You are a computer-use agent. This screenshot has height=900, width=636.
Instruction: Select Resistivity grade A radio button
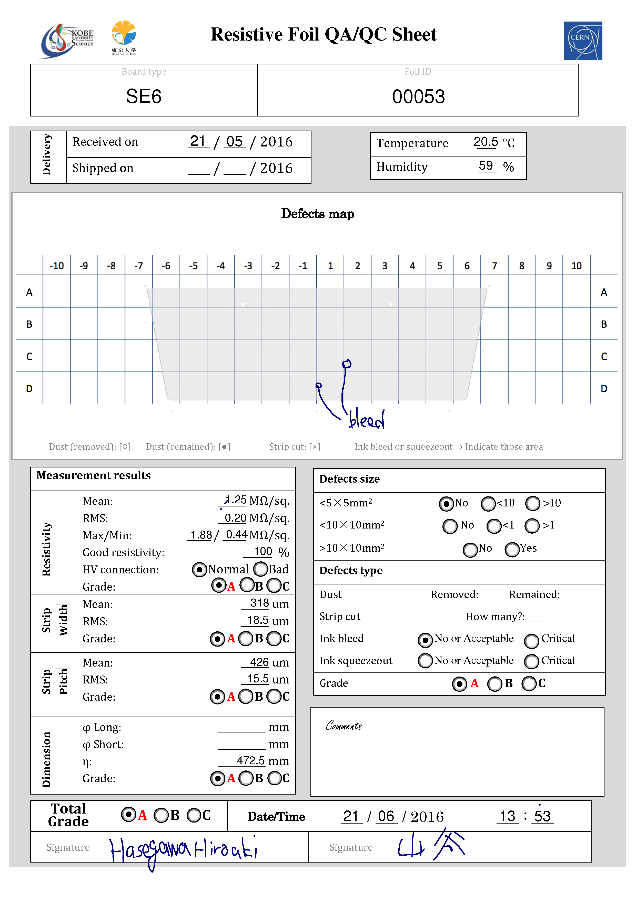tap(218, 585)
